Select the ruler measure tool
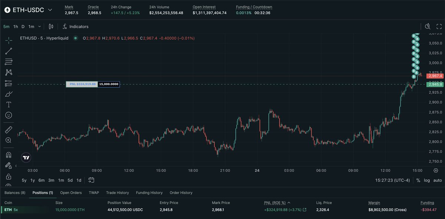This screenshot has width=445, height=219. point(9,130)
